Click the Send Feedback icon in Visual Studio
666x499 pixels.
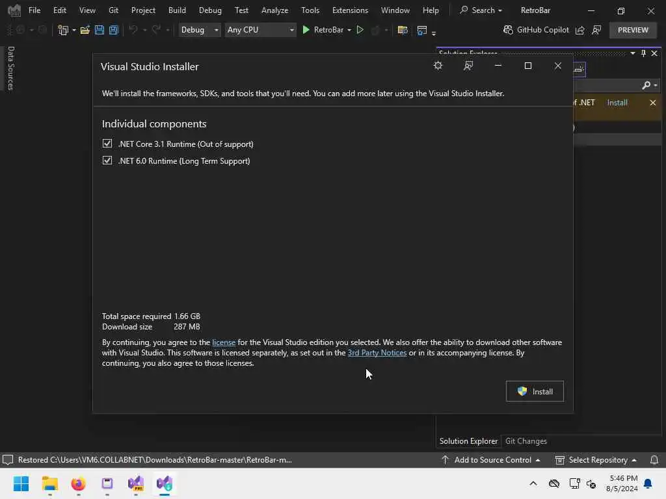coord(596,30)
